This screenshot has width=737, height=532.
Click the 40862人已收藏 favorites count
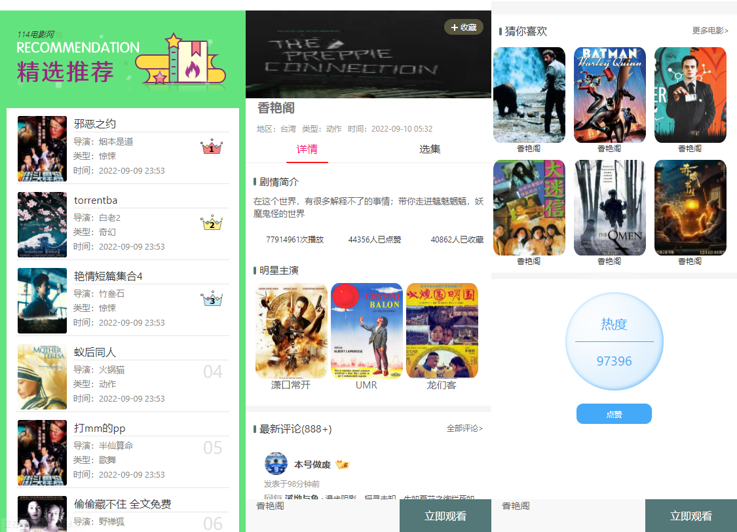coord(457,240)
